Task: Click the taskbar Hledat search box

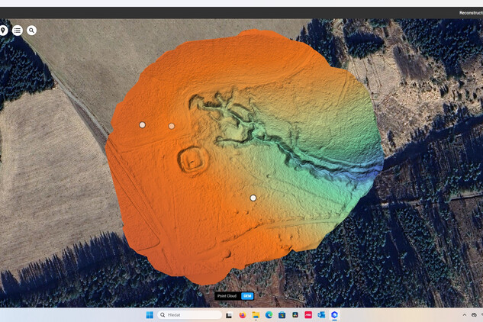Action: tap(189, 314)
